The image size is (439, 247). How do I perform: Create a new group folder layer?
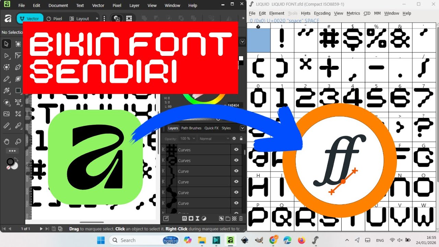pos(228,219)
